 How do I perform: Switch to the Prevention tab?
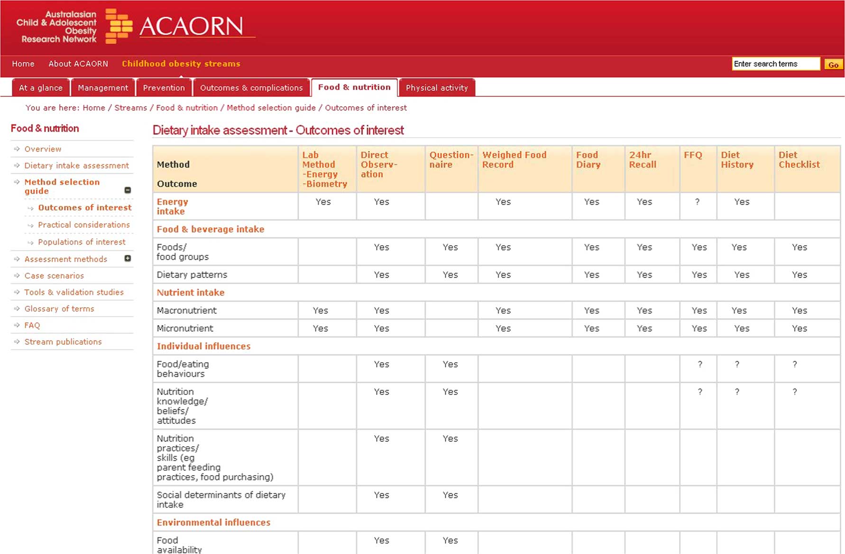tap(164, 88)
